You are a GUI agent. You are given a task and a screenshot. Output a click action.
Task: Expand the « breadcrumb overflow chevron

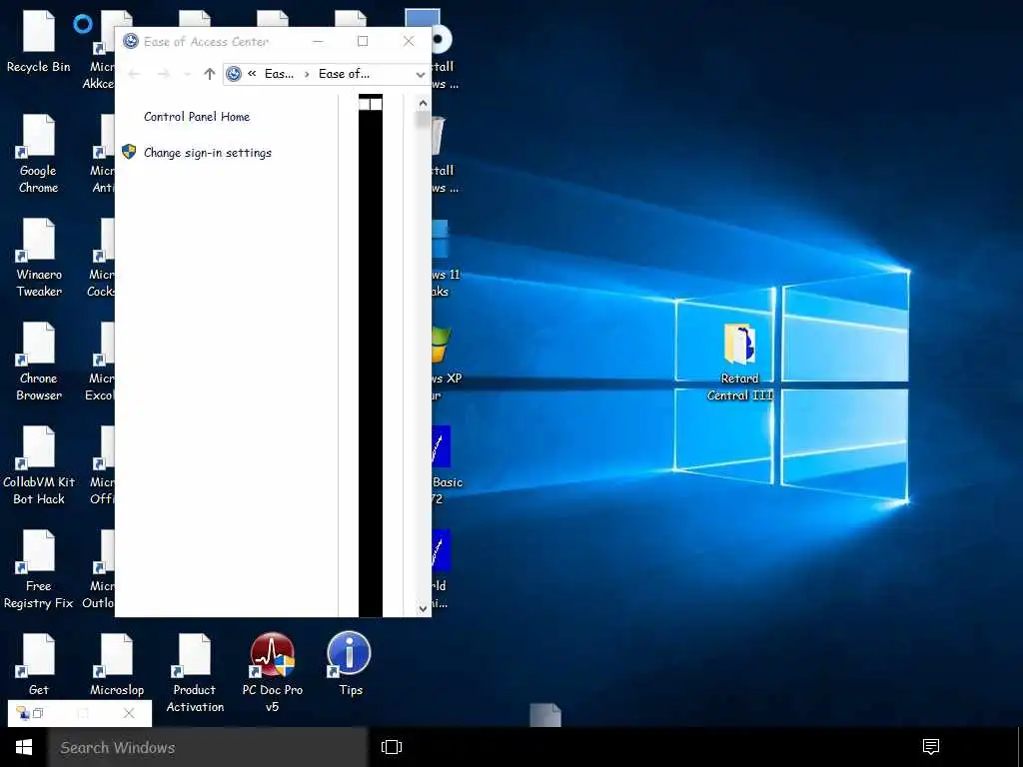point(252,73)
